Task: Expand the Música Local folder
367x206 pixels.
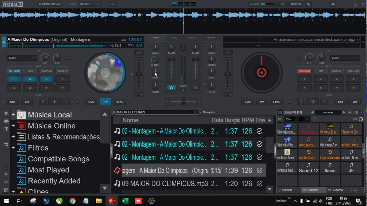Action: coord(13,115)
